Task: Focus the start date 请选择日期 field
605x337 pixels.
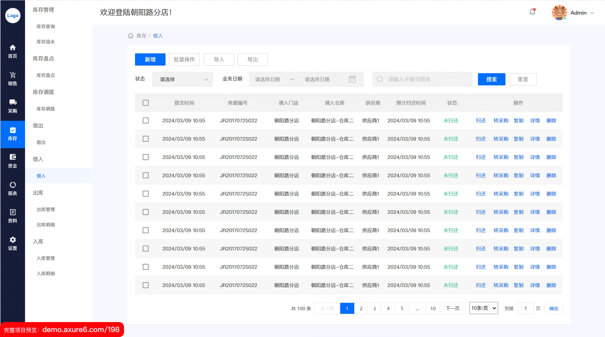Action: click(x=268, y=79)
